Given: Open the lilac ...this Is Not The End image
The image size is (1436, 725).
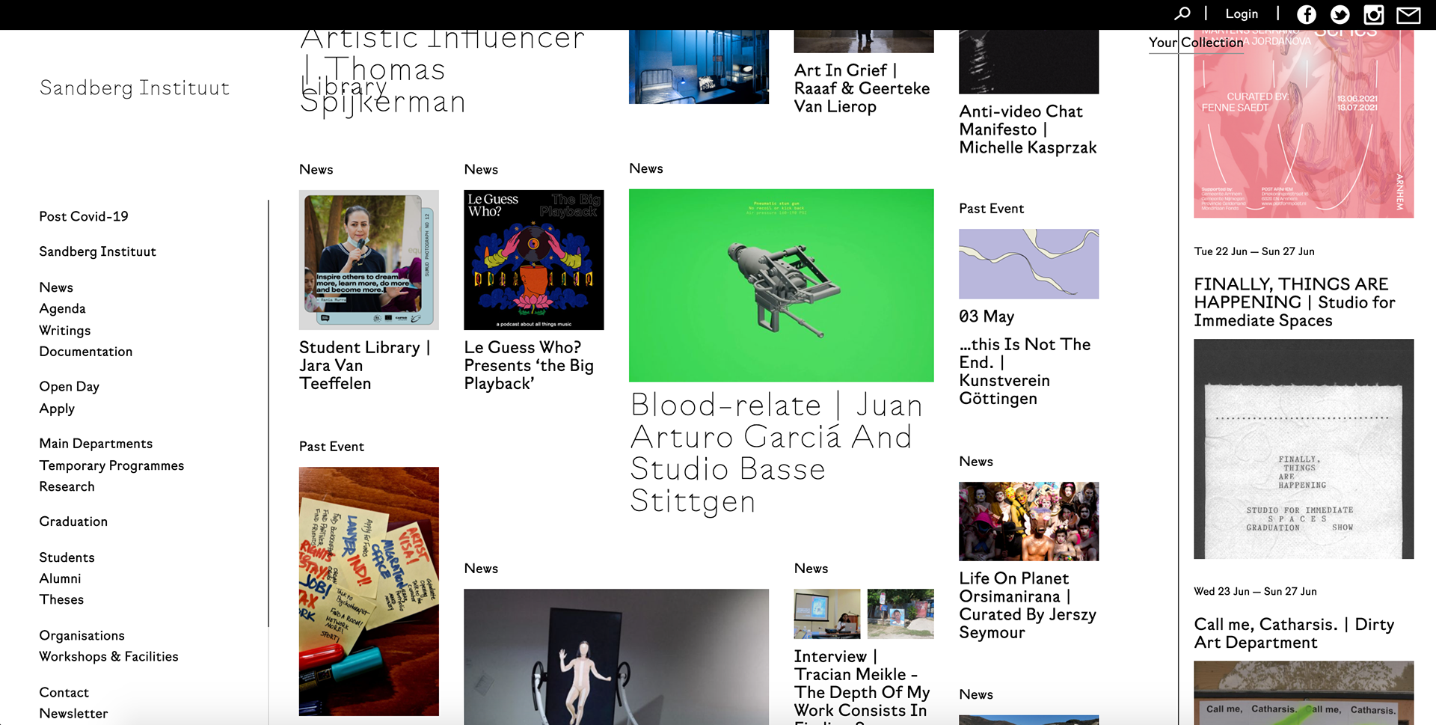Looking at the screenshot, I should 1028,263.
